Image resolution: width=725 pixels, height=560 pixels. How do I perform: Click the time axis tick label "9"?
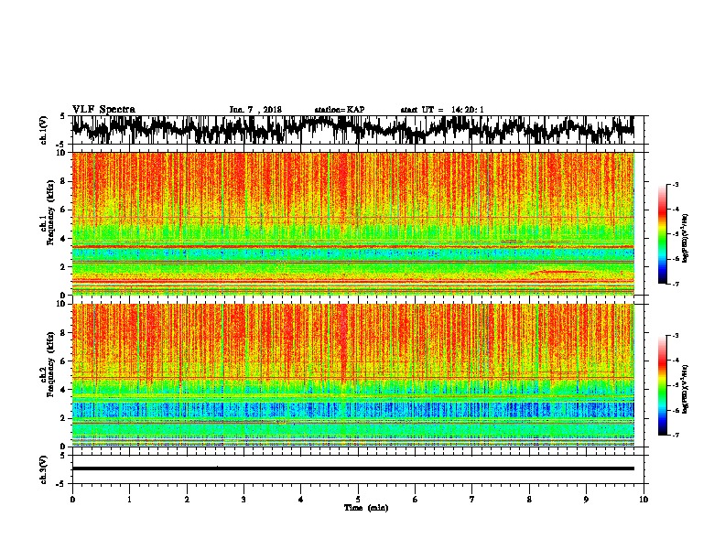[586, 500]
